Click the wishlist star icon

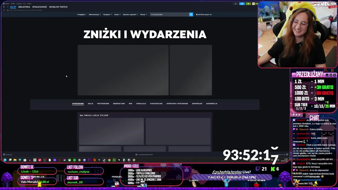click(x=197, y=15)
